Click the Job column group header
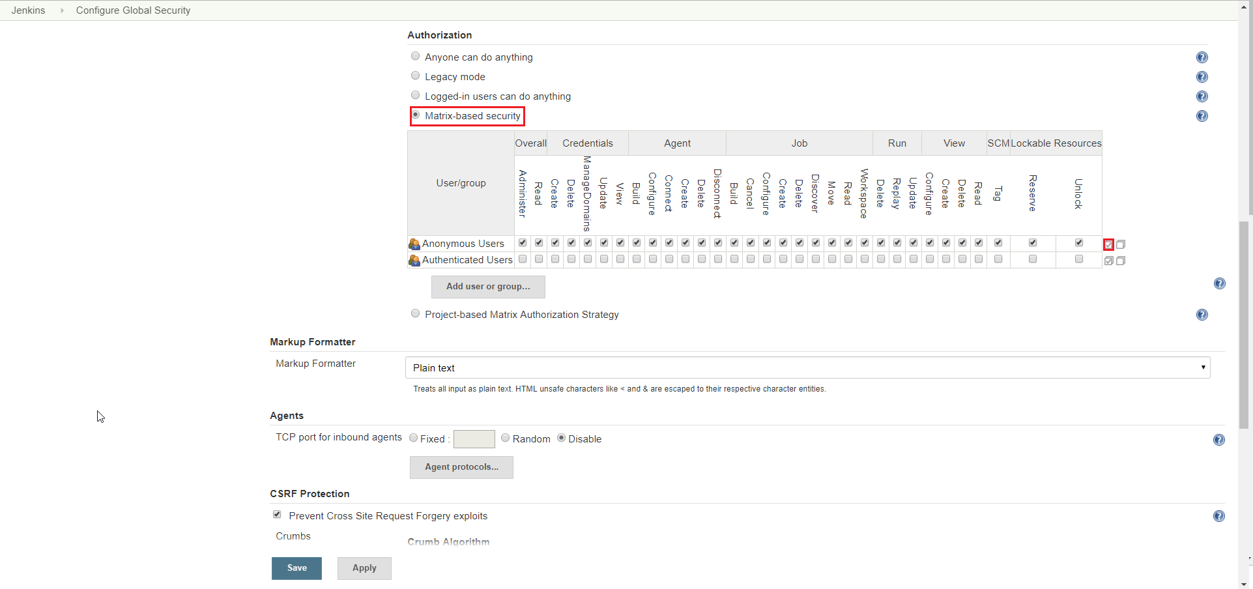 799,143
